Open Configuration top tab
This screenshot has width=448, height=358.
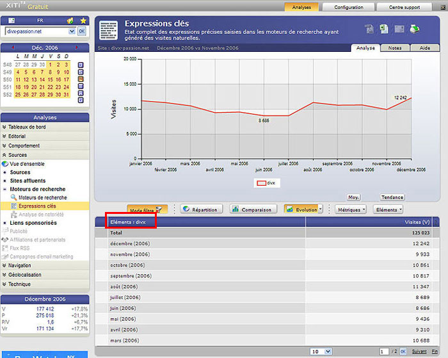point(349,7)
